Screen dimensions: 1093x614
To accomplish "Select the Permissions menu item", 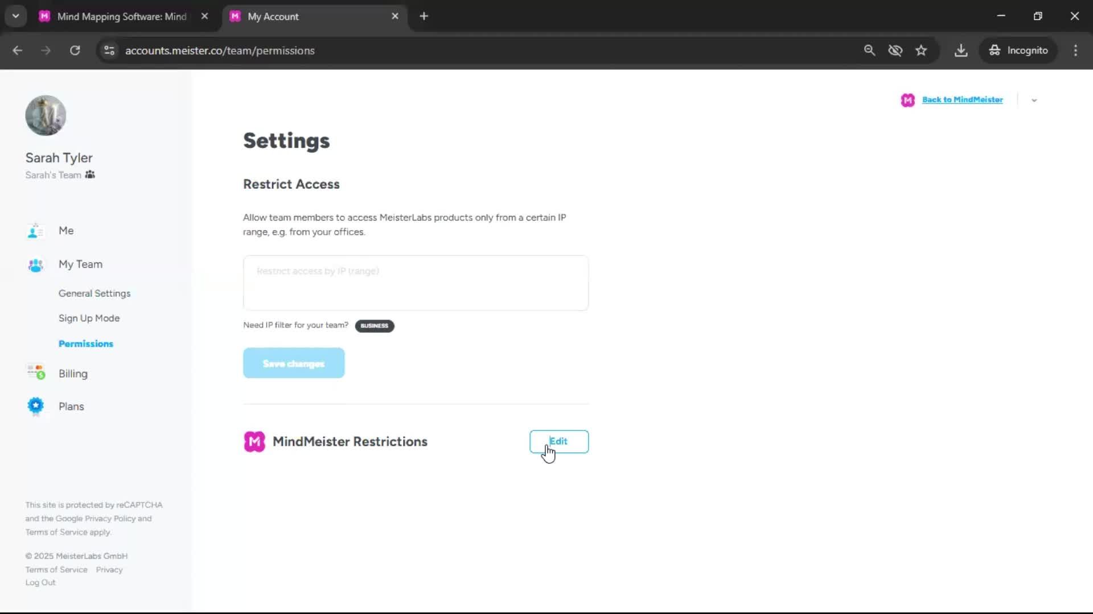I will pos(86,343).
